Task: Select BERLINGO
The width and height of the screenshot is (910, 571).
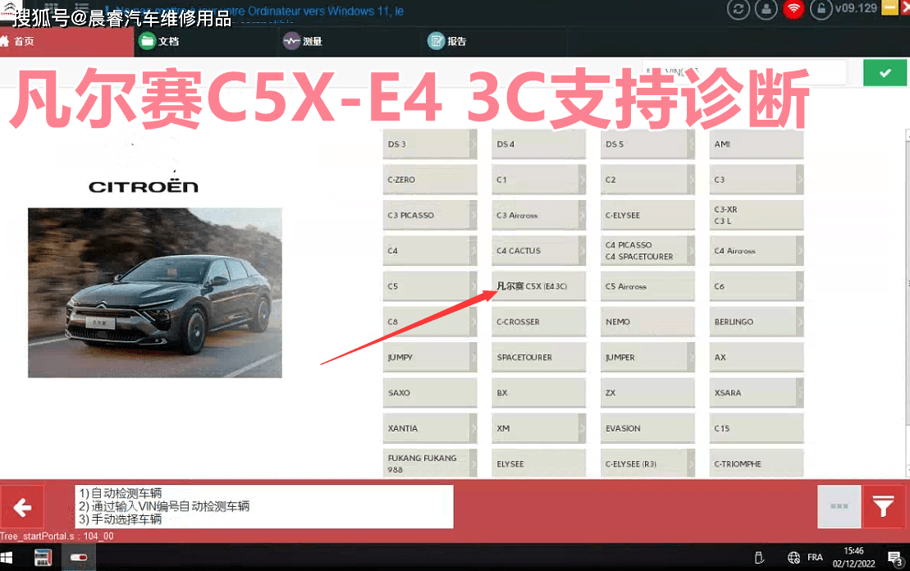Action: 757,322
